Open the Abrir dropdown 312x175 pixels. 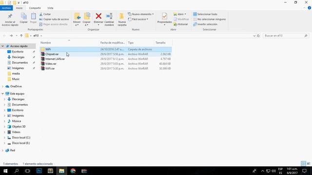click(x=180, y=14)
